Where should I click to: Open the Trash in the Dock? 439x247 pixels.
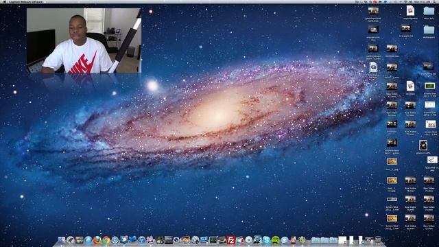click(x=378, y=239)
